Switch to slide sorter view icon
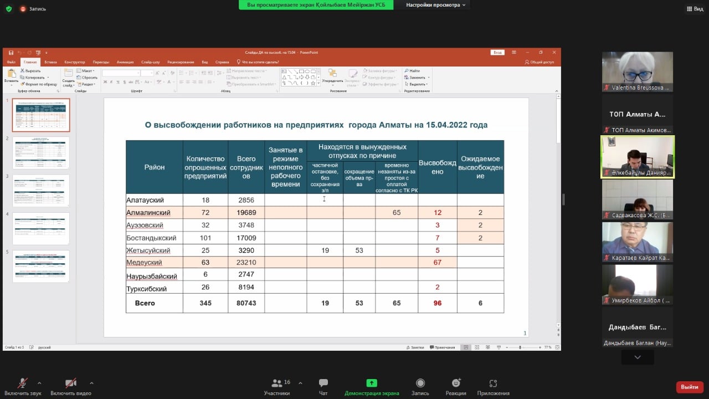This screenshot has height=399, width=709. (x=476, y=347)
